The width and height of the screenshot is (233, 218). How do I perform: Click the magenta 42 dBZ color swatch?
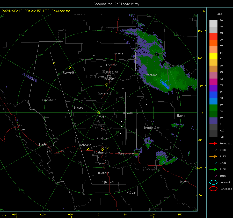(x=213, y=82)
